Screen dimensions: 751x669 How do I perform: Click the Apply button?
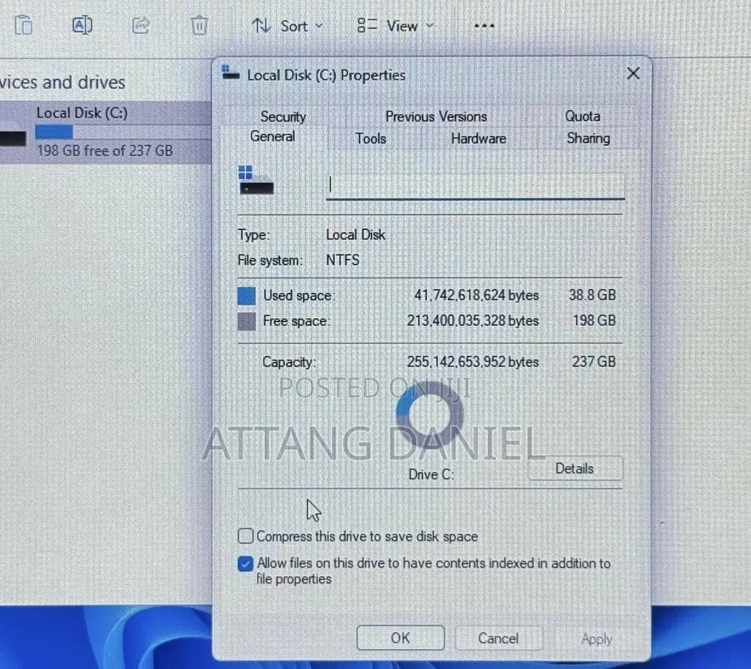[x=596, y=639]
